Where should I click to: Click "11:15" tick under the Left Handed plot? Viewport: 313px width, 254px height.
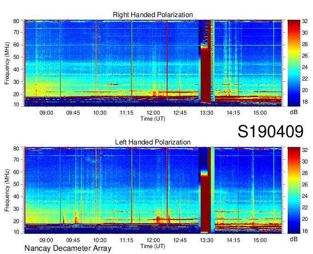click(x=127, y=240)
